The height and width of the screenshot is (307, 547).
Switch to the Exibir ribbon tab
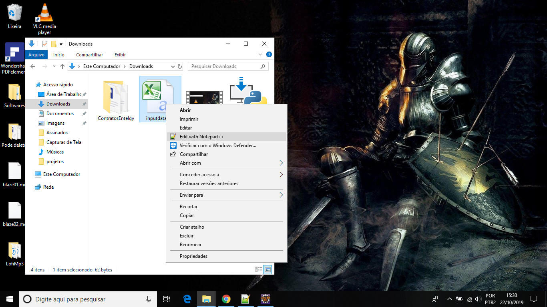120,55
